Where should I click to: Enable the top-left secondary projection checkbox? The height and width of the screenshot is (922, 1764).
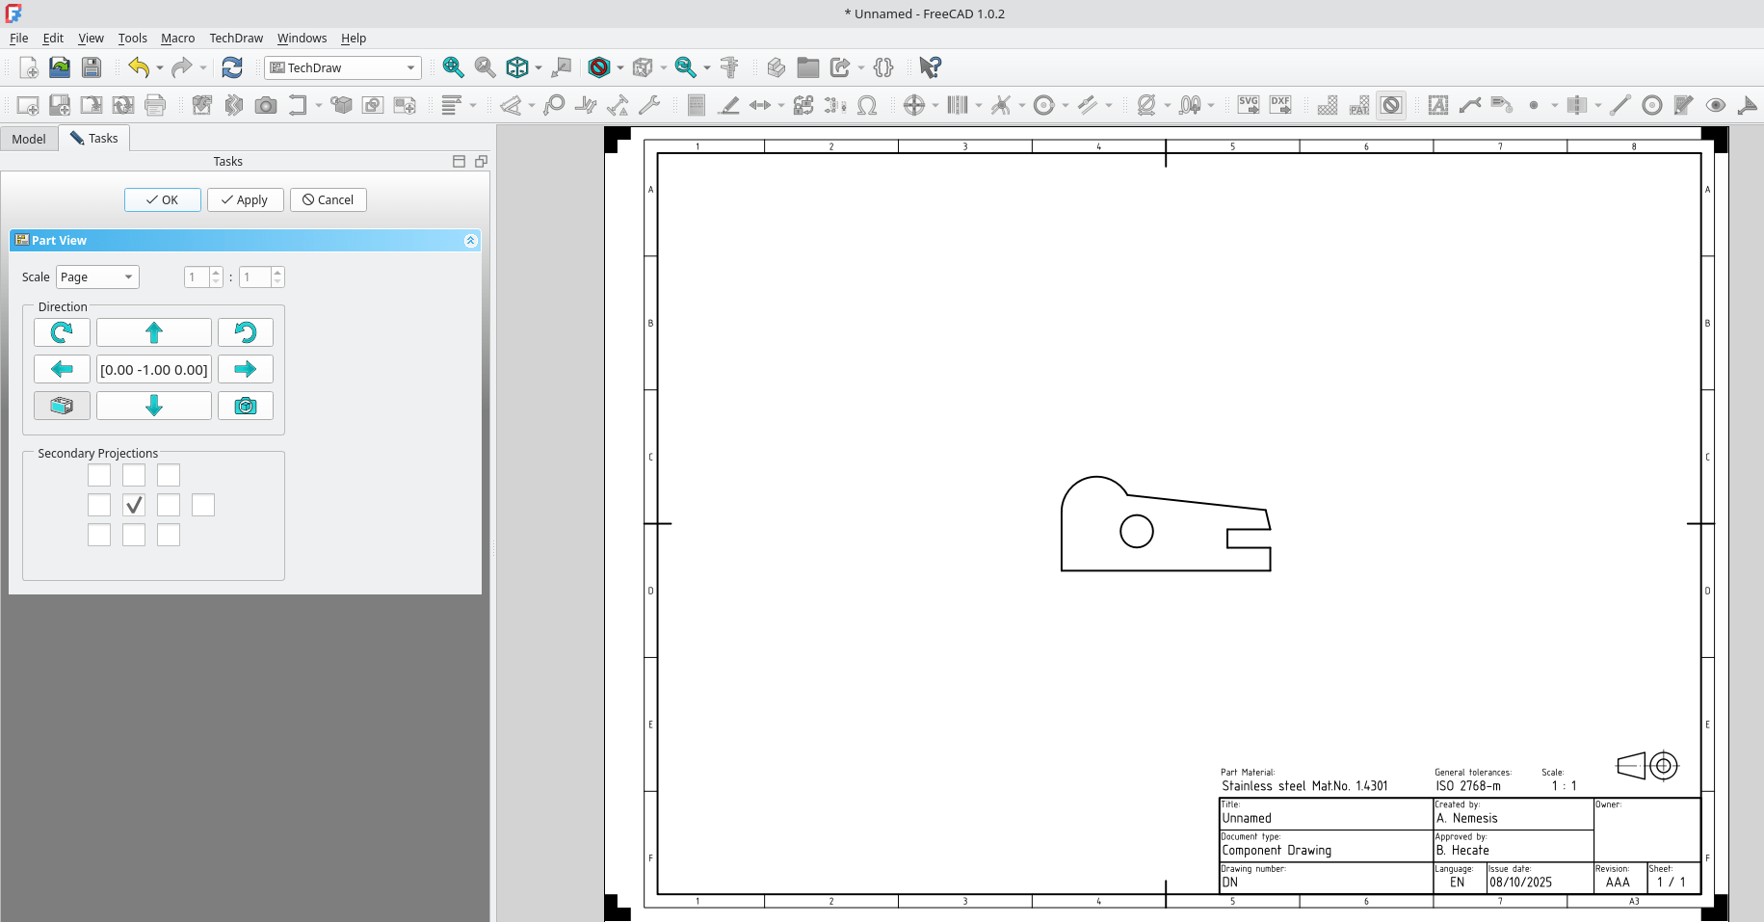pos(99,475)
